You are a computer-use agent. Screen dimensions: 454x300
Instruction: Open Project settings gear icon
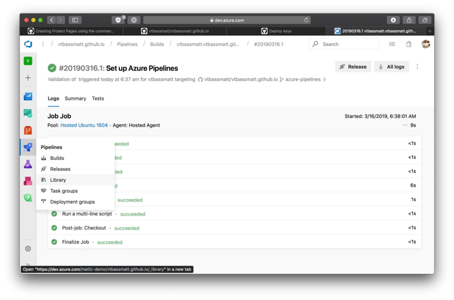pos(28,248)
